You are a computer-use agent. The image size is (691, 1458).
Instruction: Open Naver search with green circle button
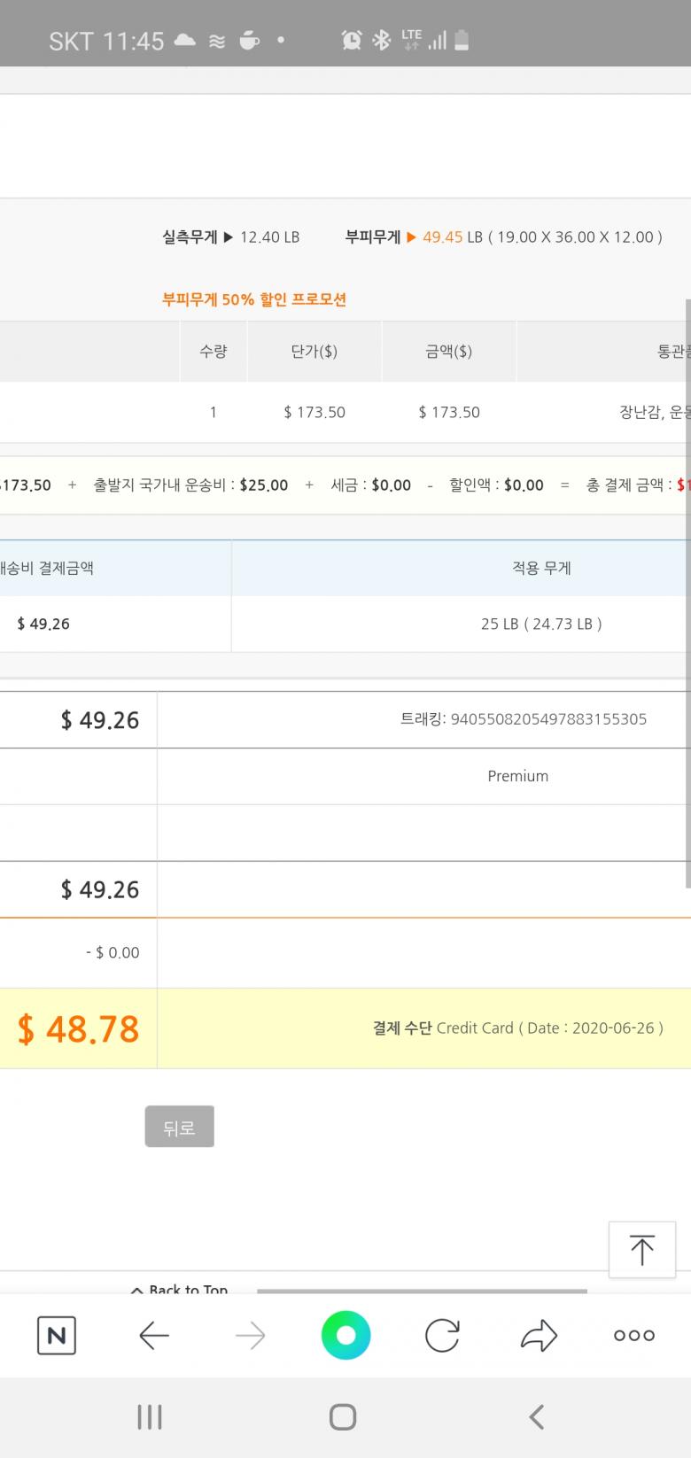(x=345, y=1335)
